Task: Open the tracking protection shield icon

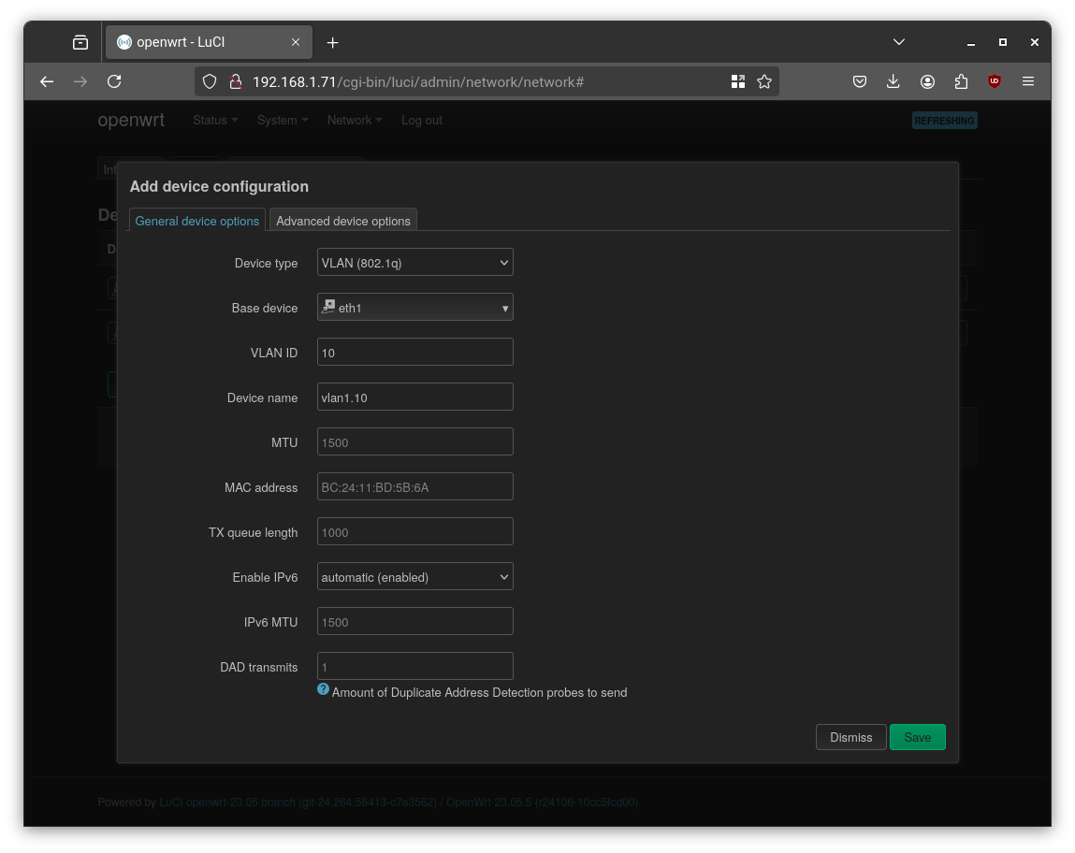Action: pos(210,81)
